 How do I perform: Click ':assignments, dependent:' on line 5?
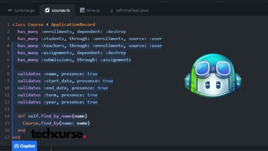click(x=72, y=53)
